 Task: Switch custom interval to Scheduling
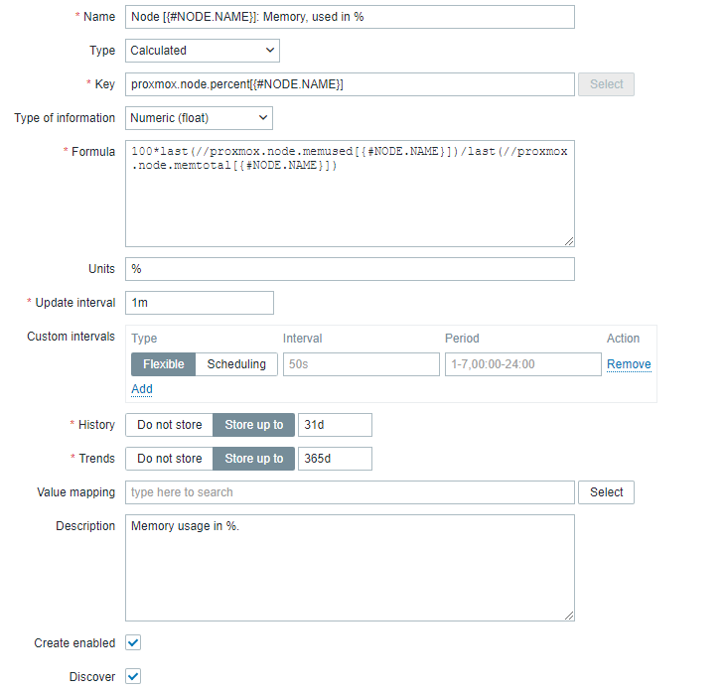[236, 364]
